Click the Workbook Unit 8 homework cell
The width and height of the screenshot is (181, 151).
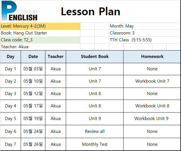152,106
